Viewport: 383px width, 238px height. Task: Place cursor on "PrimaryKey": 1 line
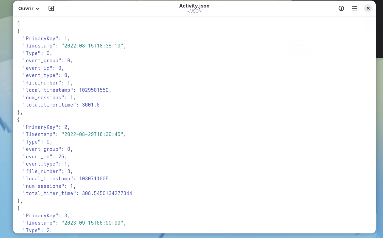tap(46, 39)
